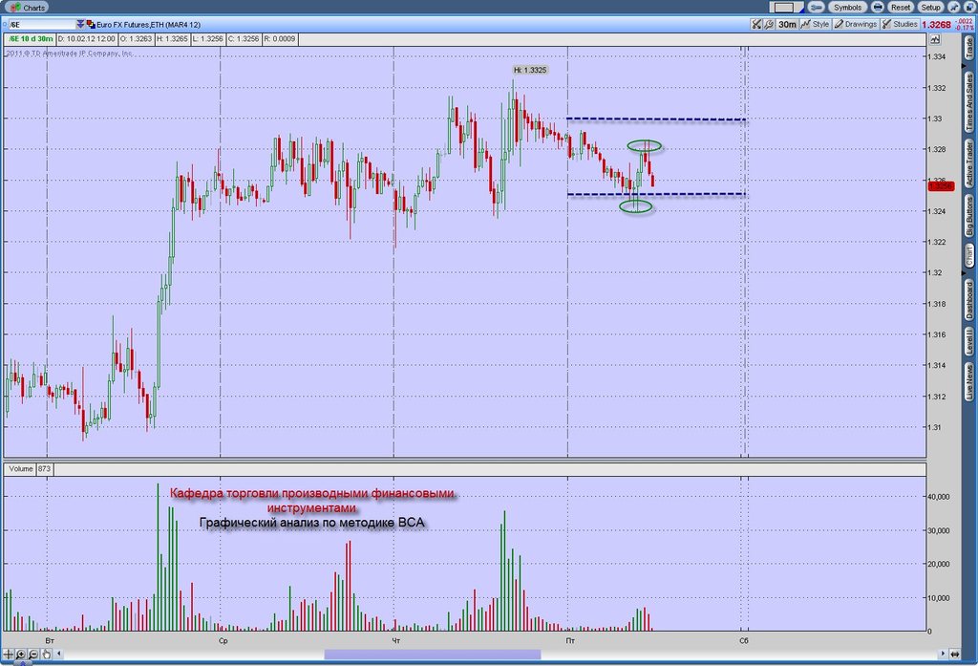Screen dimensions: 978x666
Task: Click the 'Чт' day label on time axis
Action: 396,640
